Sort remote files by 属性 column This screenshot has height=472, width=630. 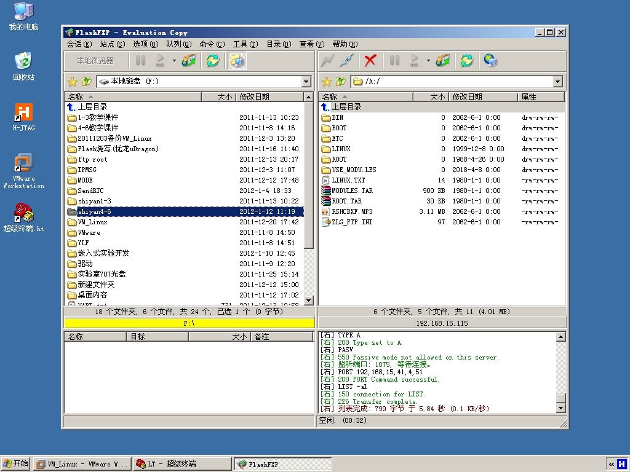(x=541, y=96)
